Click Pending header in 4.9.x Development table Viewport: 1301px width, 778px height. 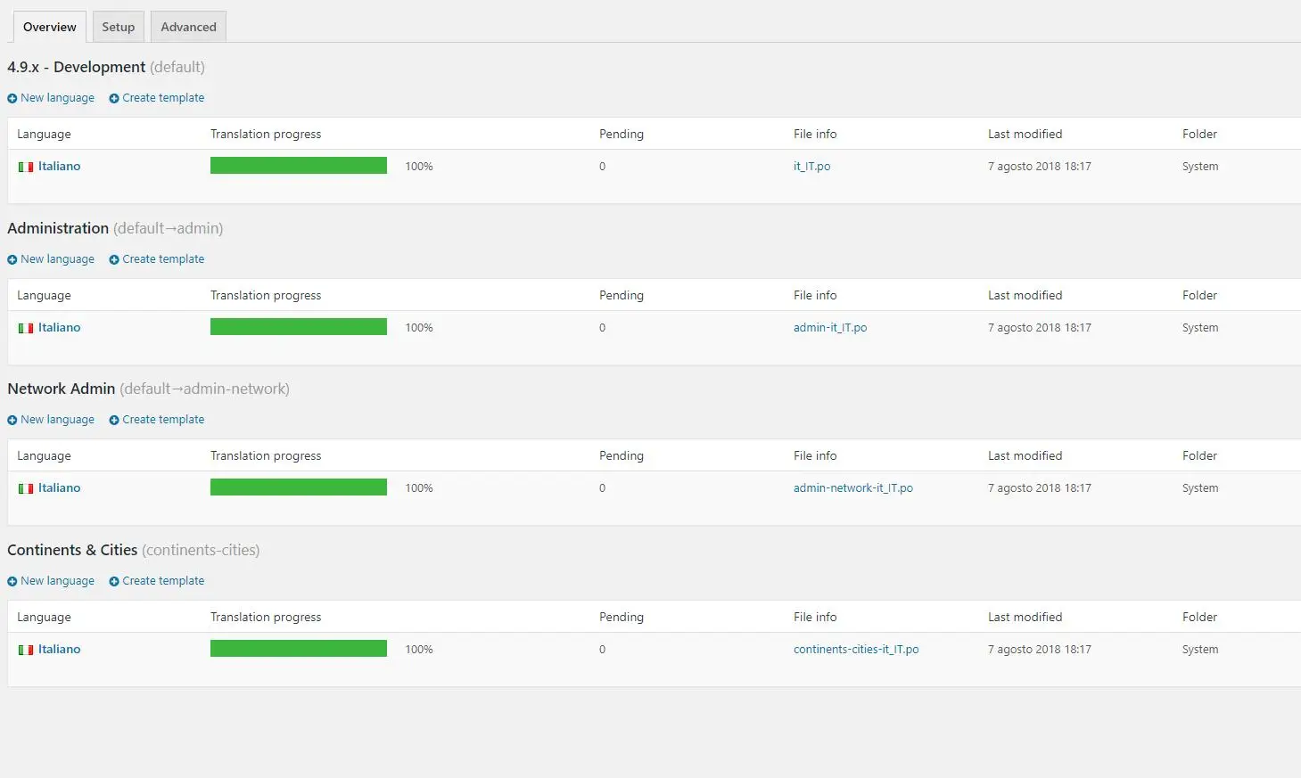click(622, 134)
